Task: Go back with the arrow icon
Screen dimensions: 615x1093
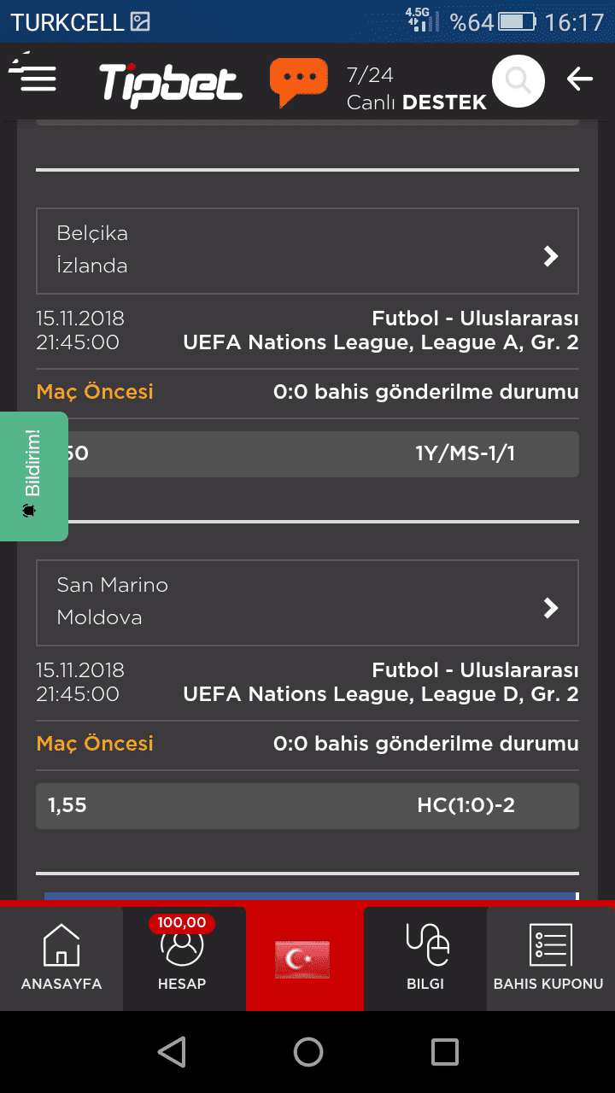Action: coord(579,79)
